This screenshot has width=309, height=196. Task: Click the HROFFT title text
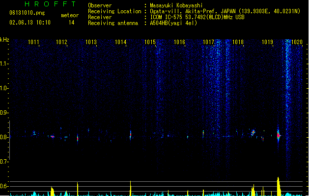pos(51,4)
